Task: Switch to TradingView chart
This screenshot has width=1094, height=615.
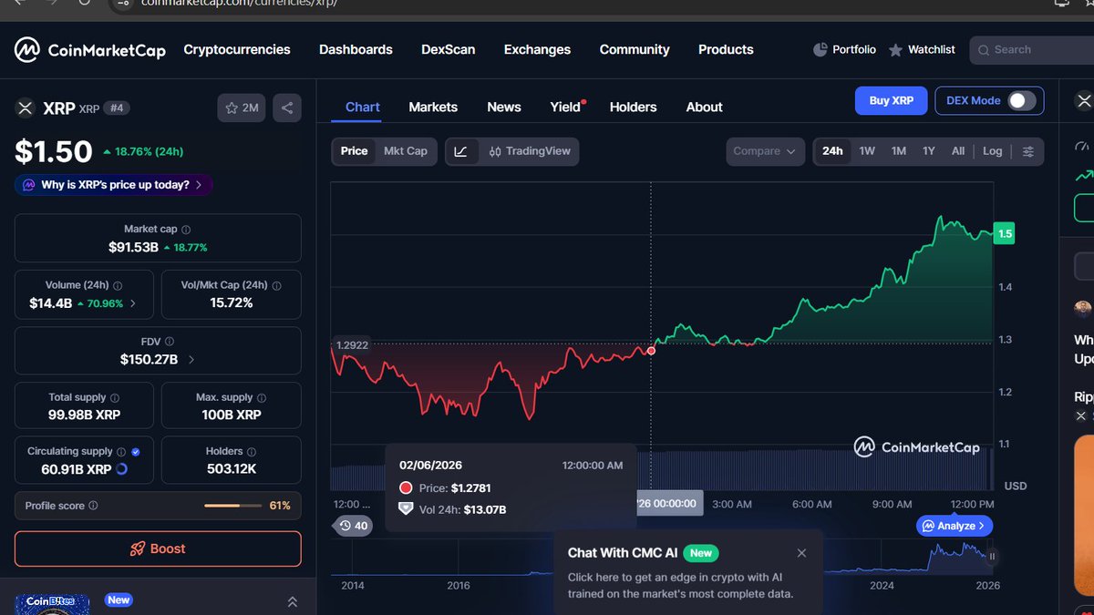Action: point(530,151)
